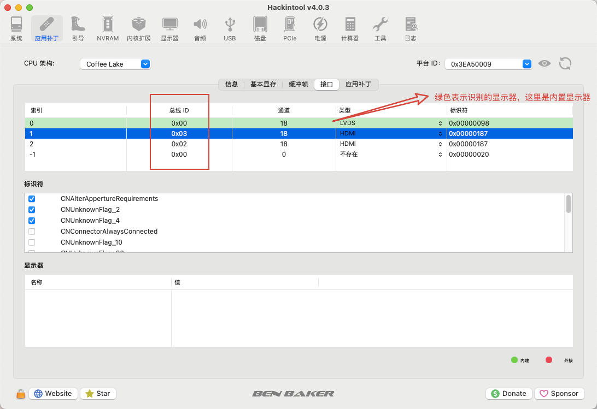The image size is (597, 409).
Task: Open the 电源 power section
Action: [x=320, y=28]
